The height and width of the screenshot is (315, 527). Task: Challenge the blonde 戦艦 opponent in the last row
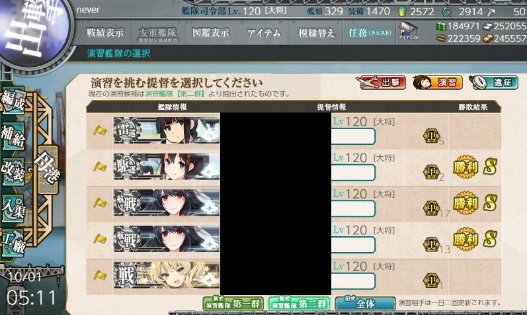(294, 277)
